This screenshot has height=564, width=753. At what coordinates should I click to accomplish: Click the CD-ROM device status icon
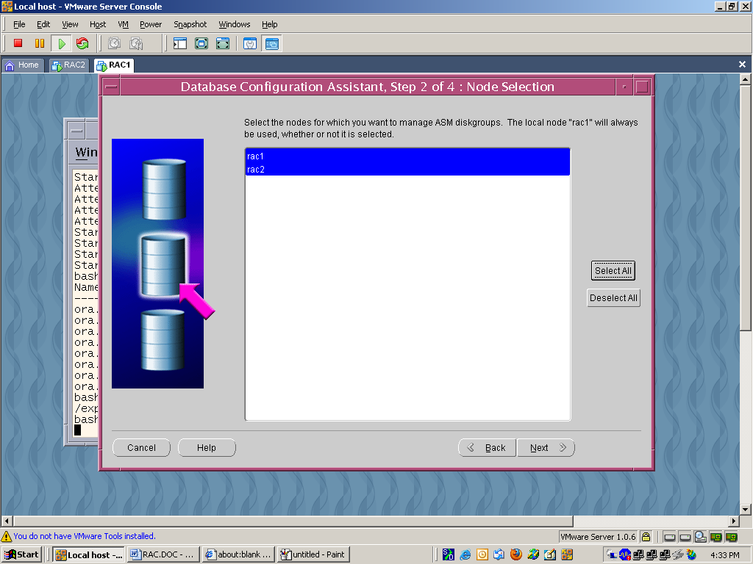(701, 537)
